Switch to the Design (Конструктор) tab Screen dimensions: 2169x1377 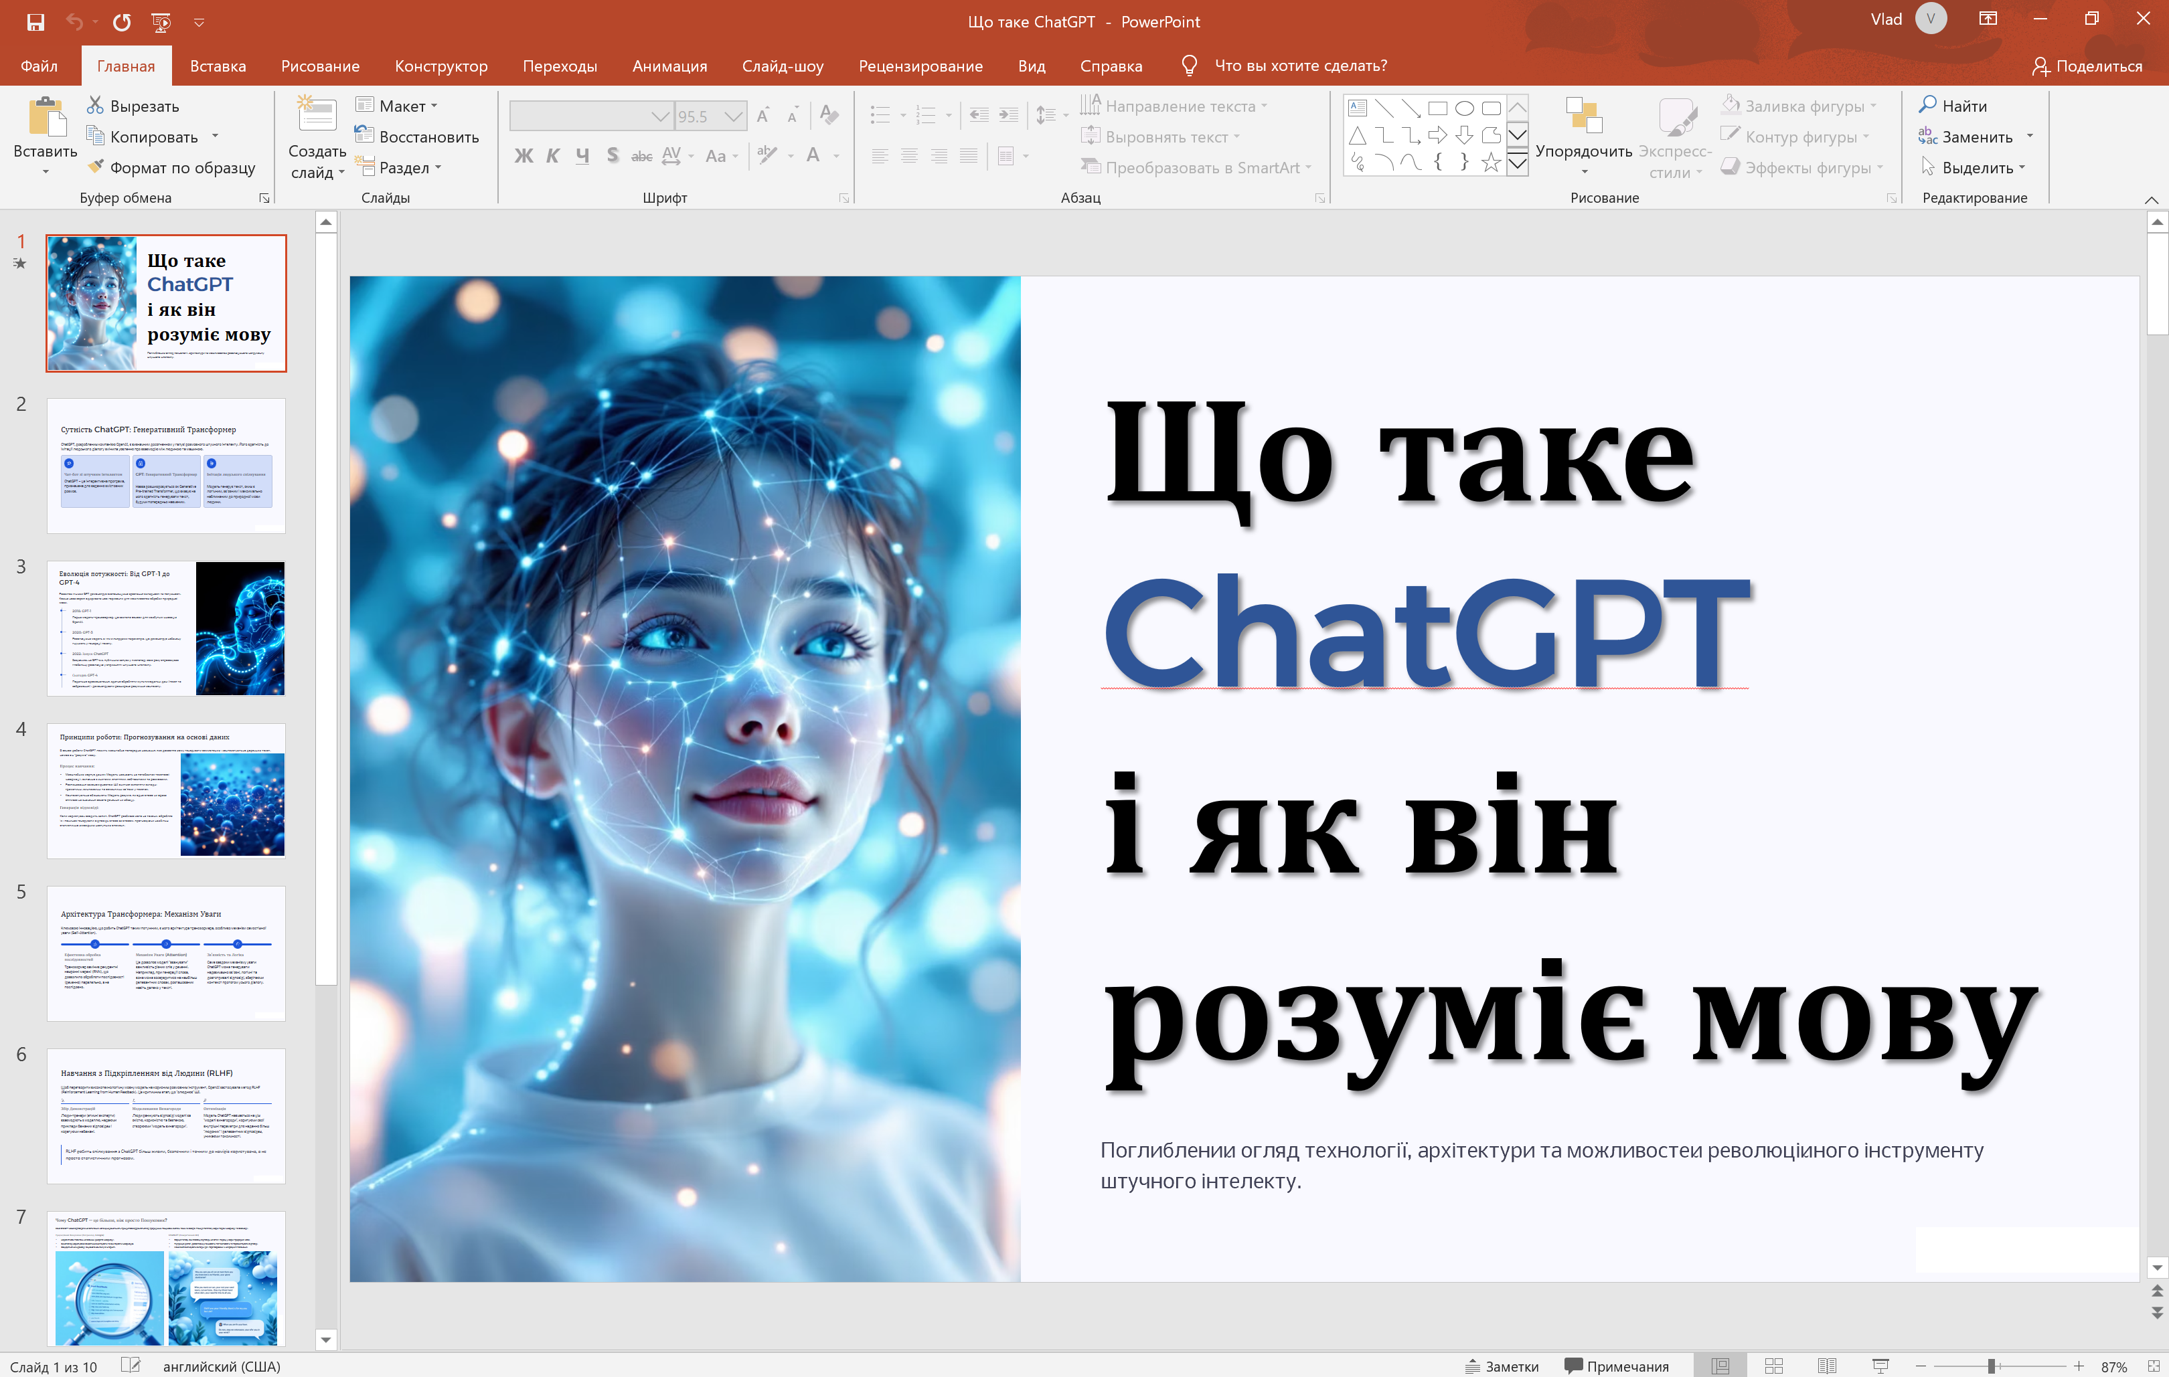[440, 66]
